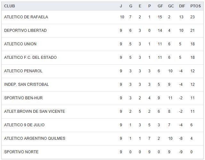
Task: Open ATLETICO ARGENTINO QUILMES club entry
Action: (35, 138)
